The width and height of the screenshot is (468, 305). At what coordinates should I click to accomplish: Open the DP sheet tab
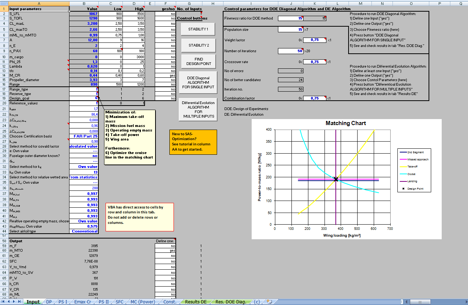pos(49,302)
